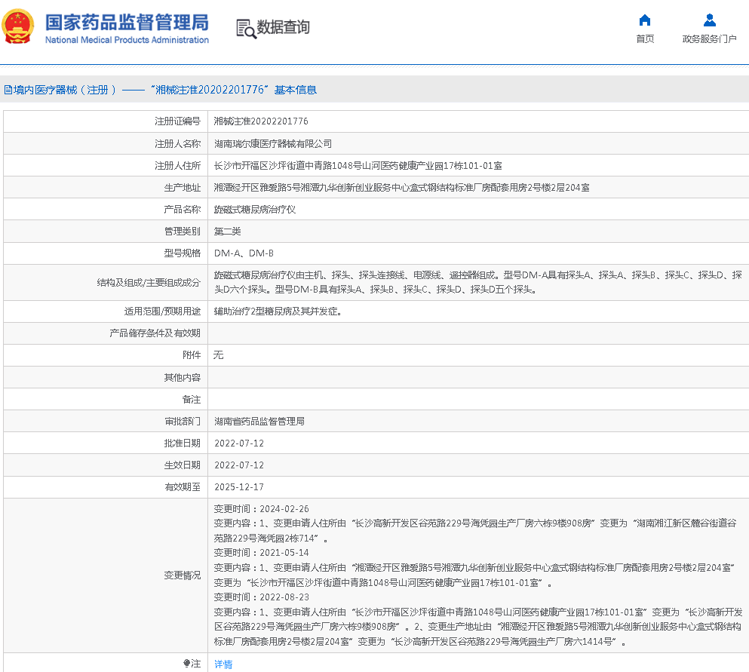Click the lightbulb icon beside 注
Screen dimensions: 749x672
[x=187, y=664]
